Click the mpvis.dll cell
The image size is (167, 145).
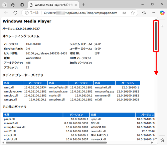click(55, 96)
